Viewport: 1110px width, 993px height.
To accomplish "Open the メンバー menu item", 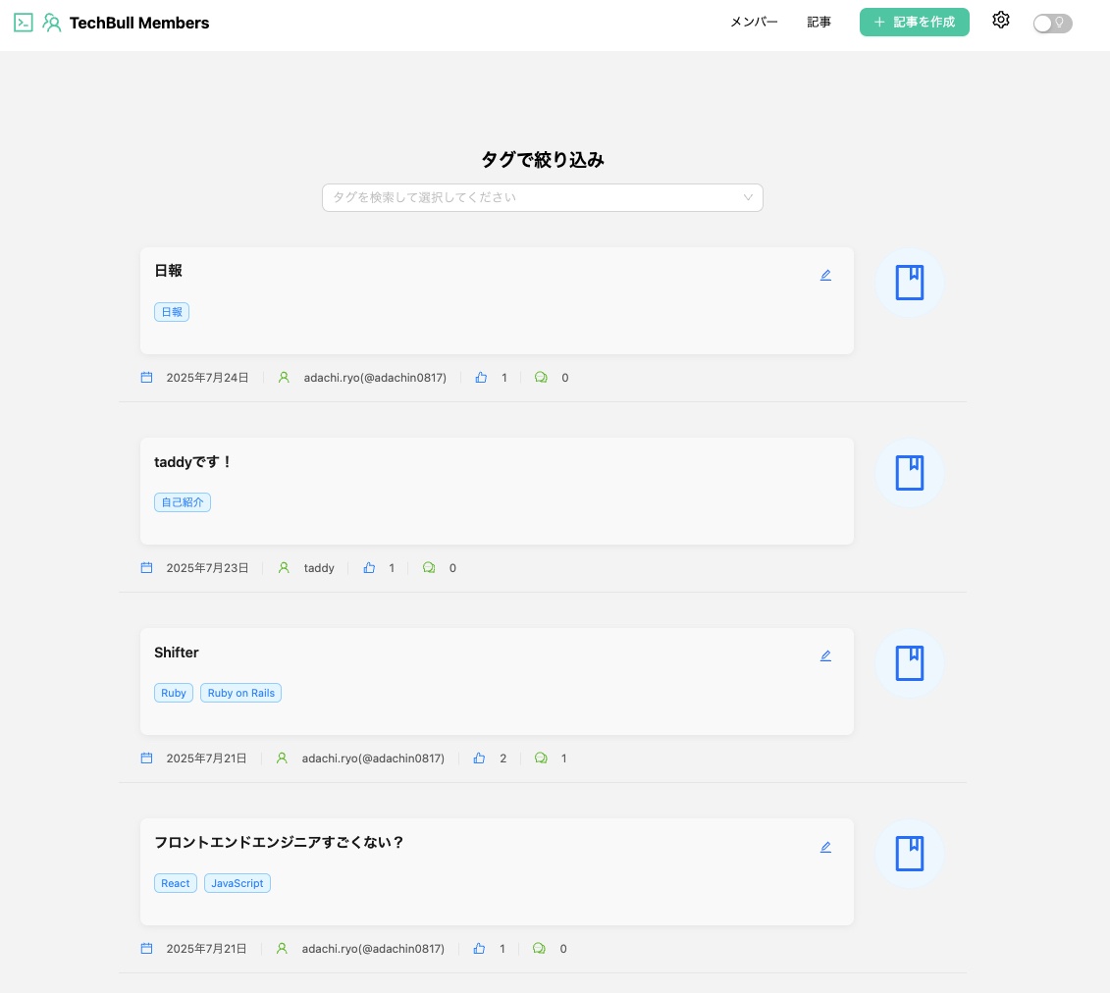I will [x=754, y=23].
